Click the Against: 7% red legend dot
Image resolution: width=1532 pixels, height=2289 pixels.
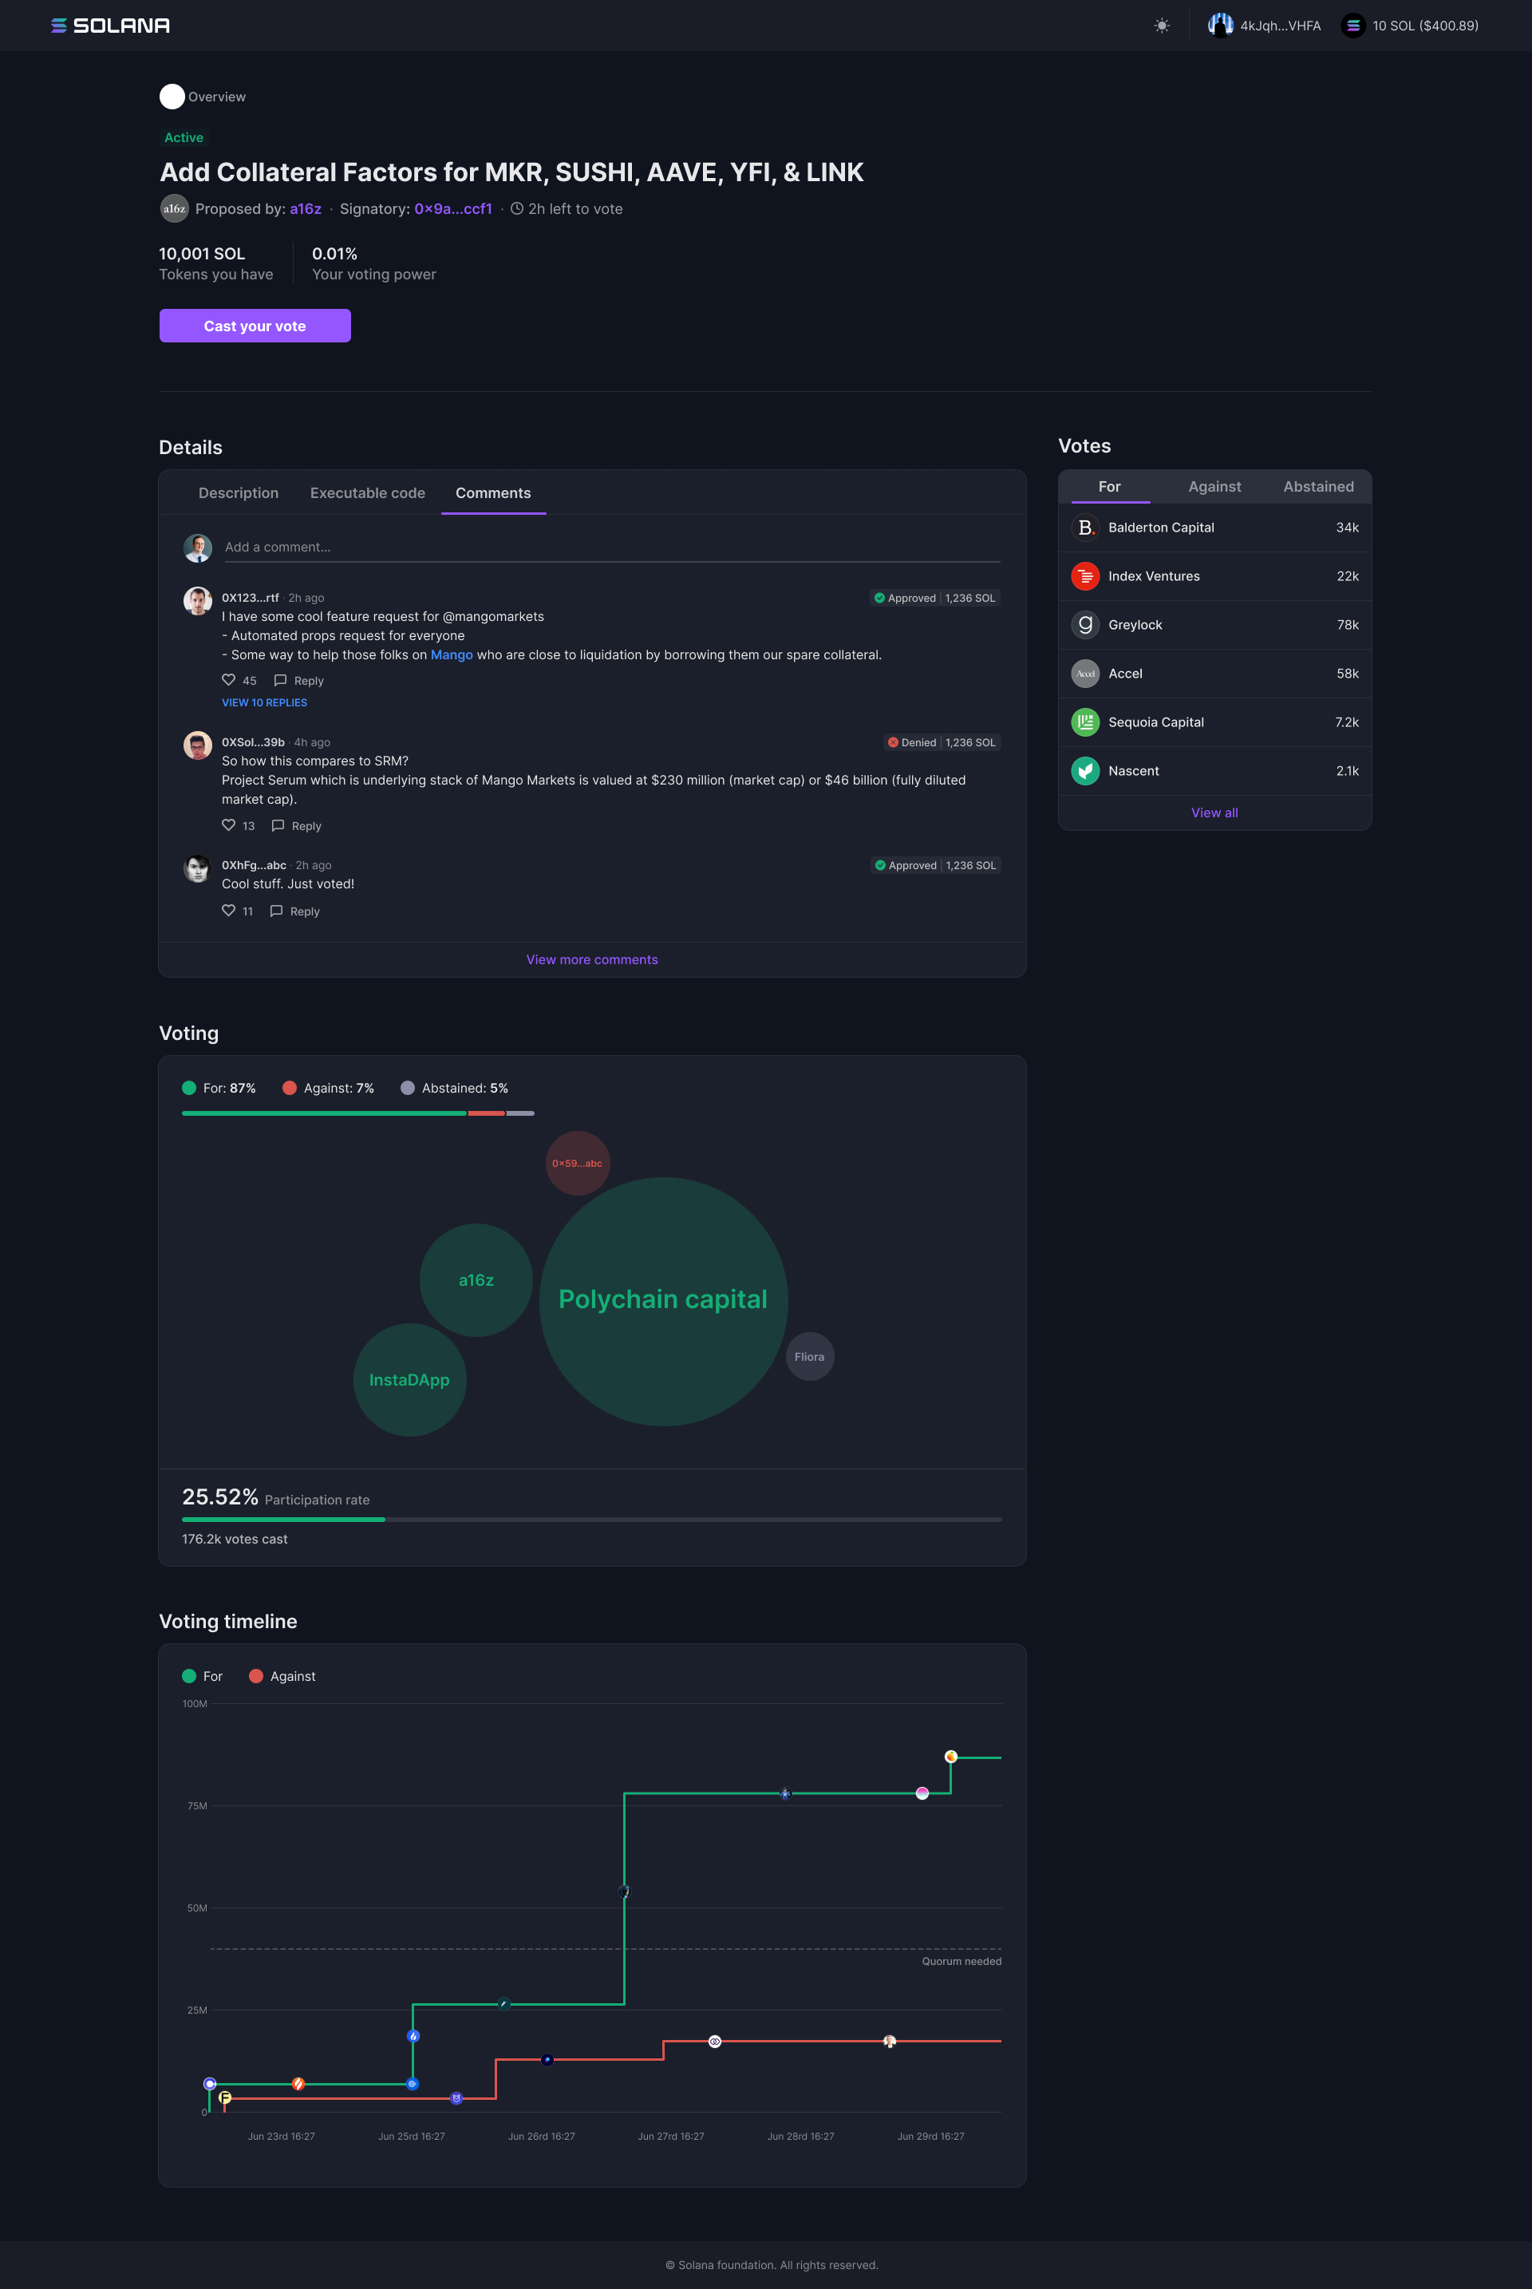tap(289, 1088)
